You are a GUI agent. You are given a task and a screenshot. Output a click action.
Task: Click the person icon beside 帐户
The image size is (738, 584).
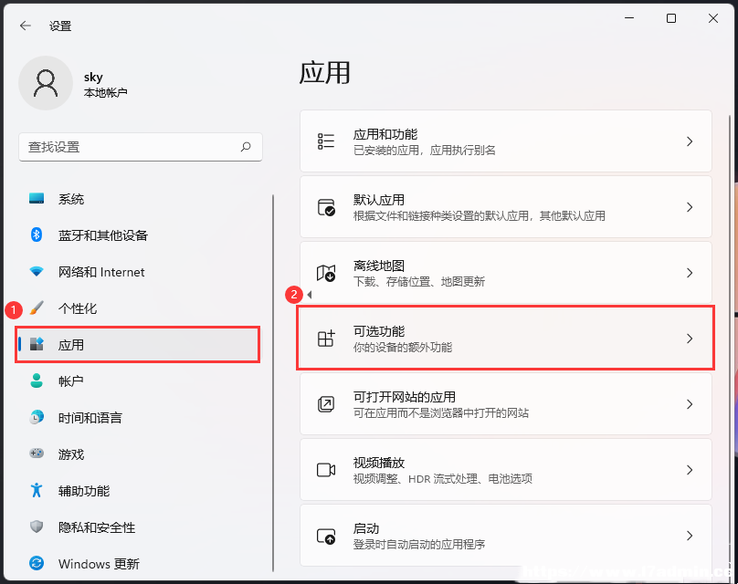(x=37, y=381)
